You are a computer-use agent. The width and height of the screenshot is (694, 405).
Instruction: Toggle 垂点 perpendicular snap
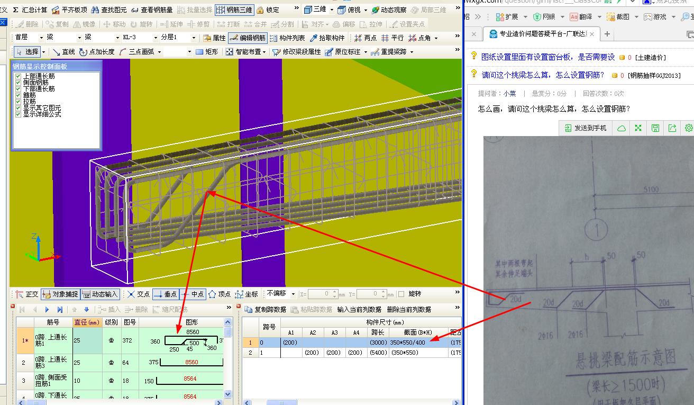point(166,294)
